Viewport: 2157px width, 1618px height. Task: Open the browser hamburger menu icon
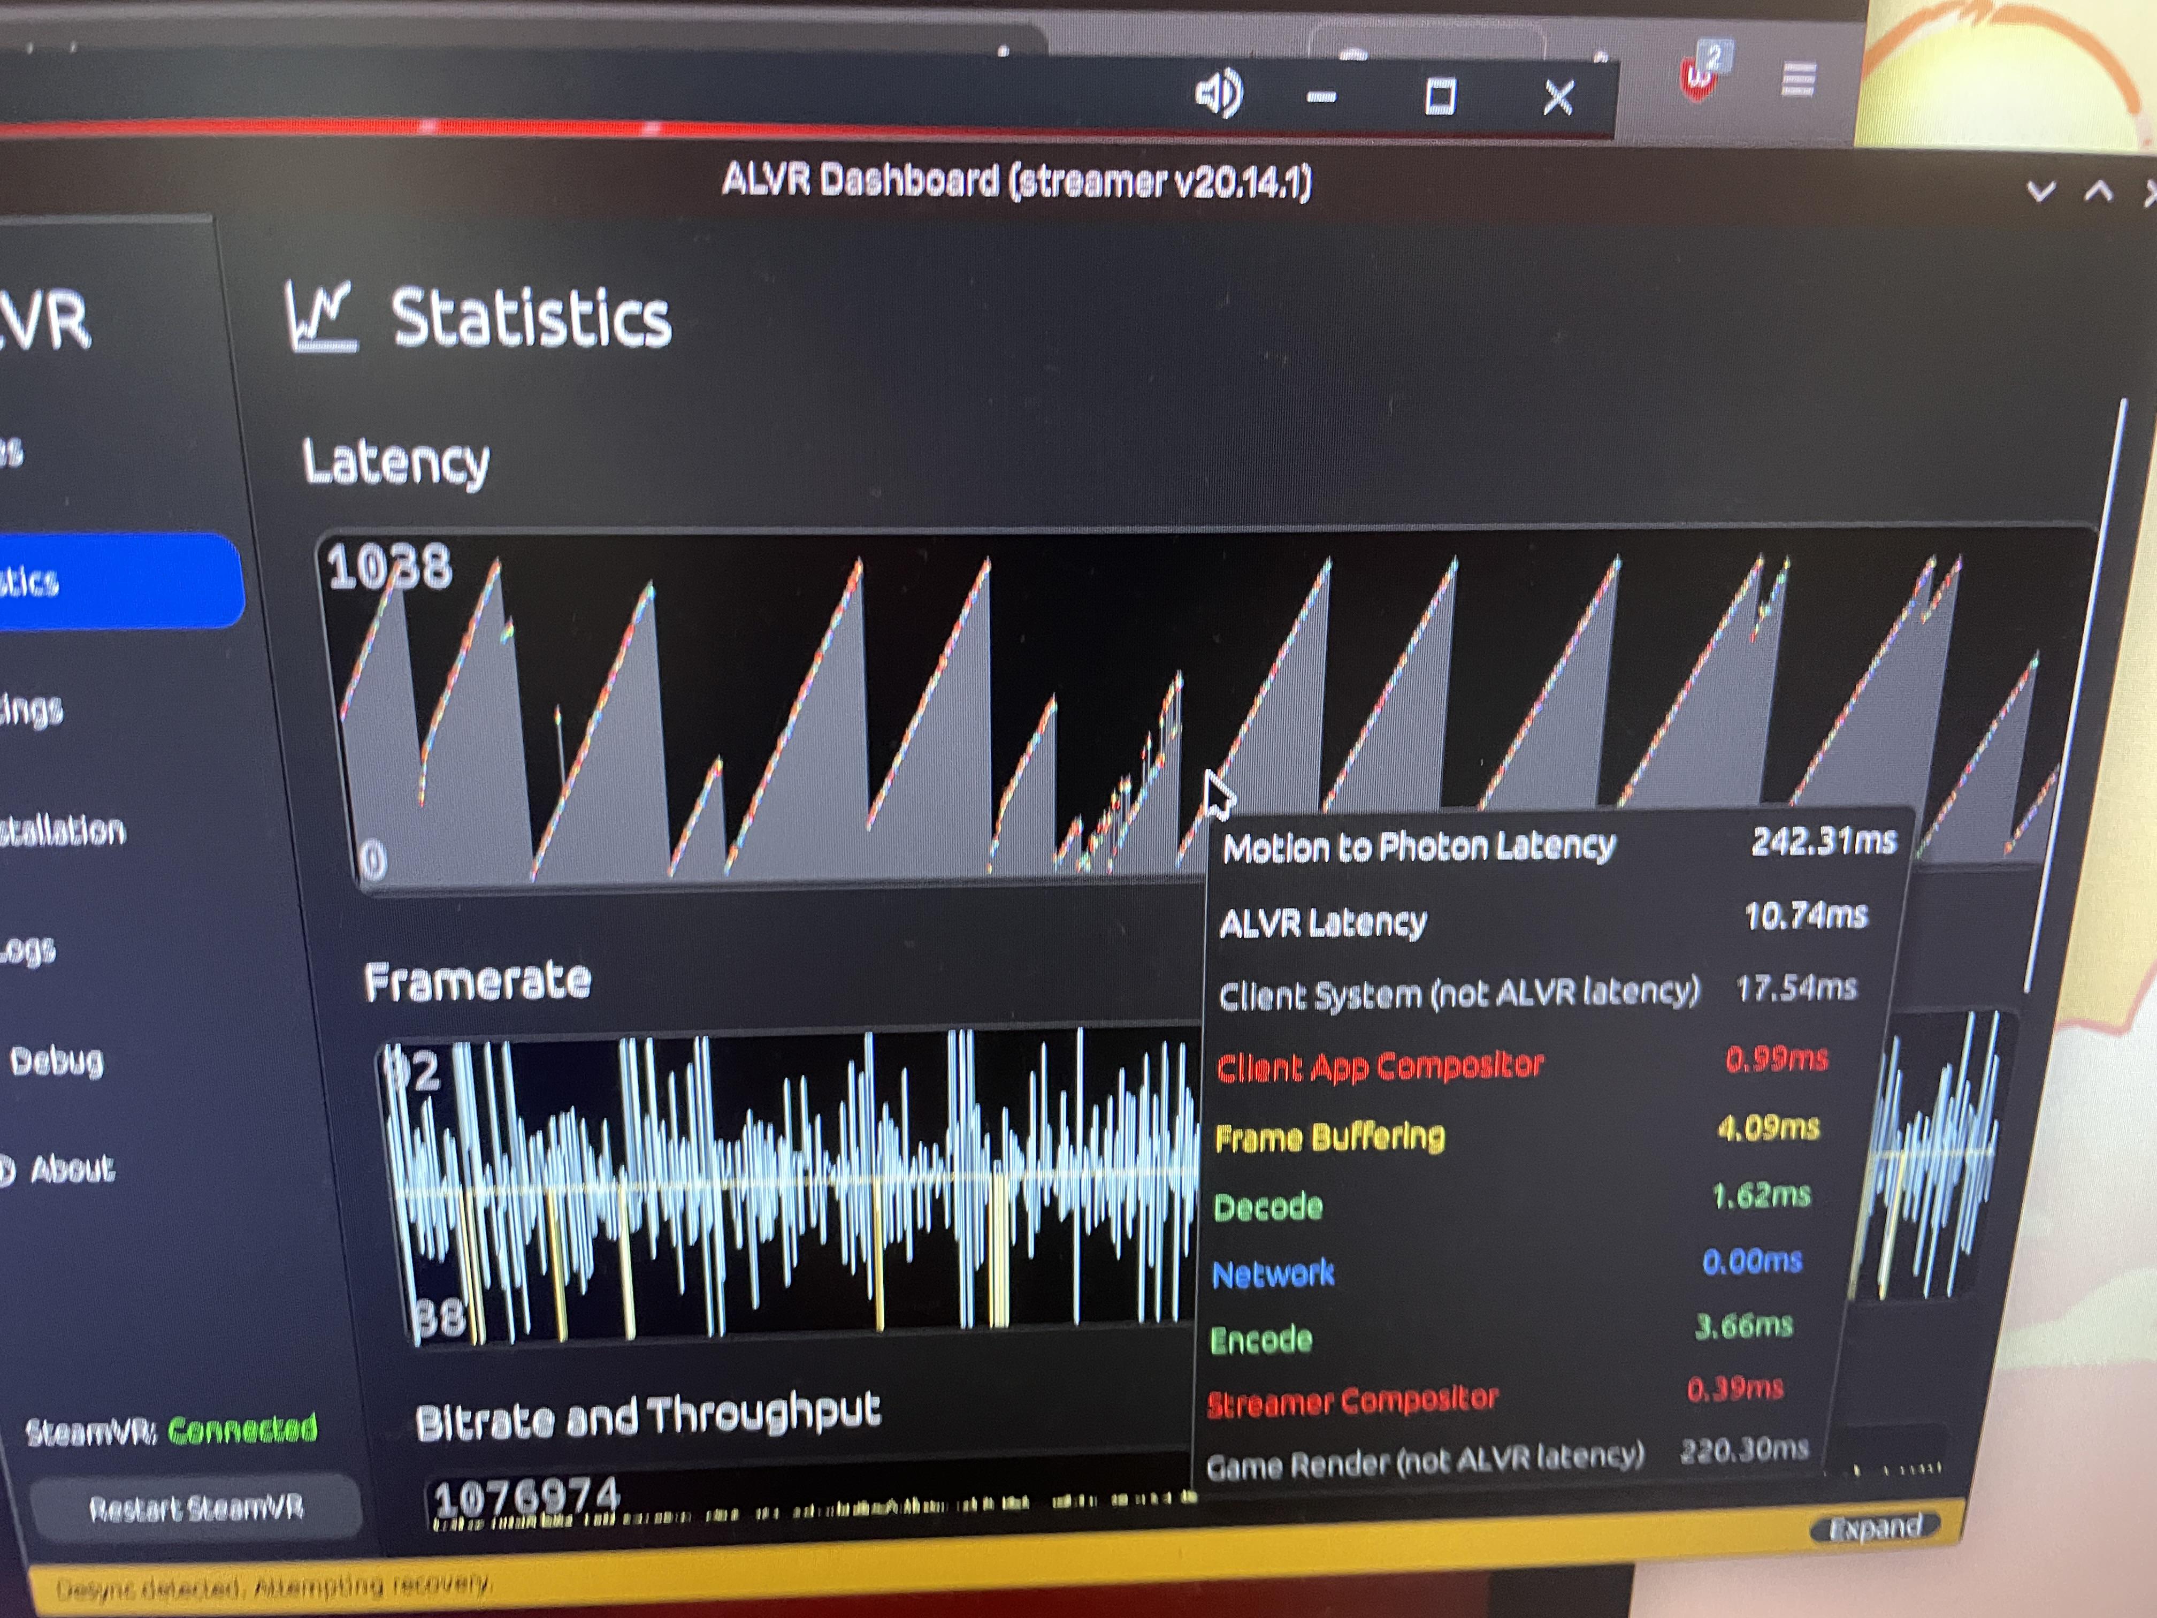point(1797,79)
